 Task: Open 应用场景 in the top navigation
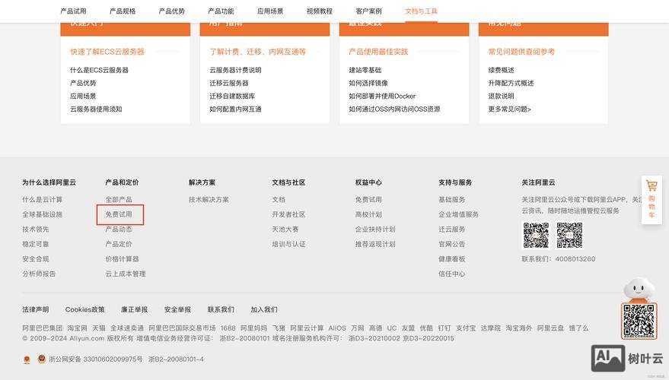[x=270, y=11]
